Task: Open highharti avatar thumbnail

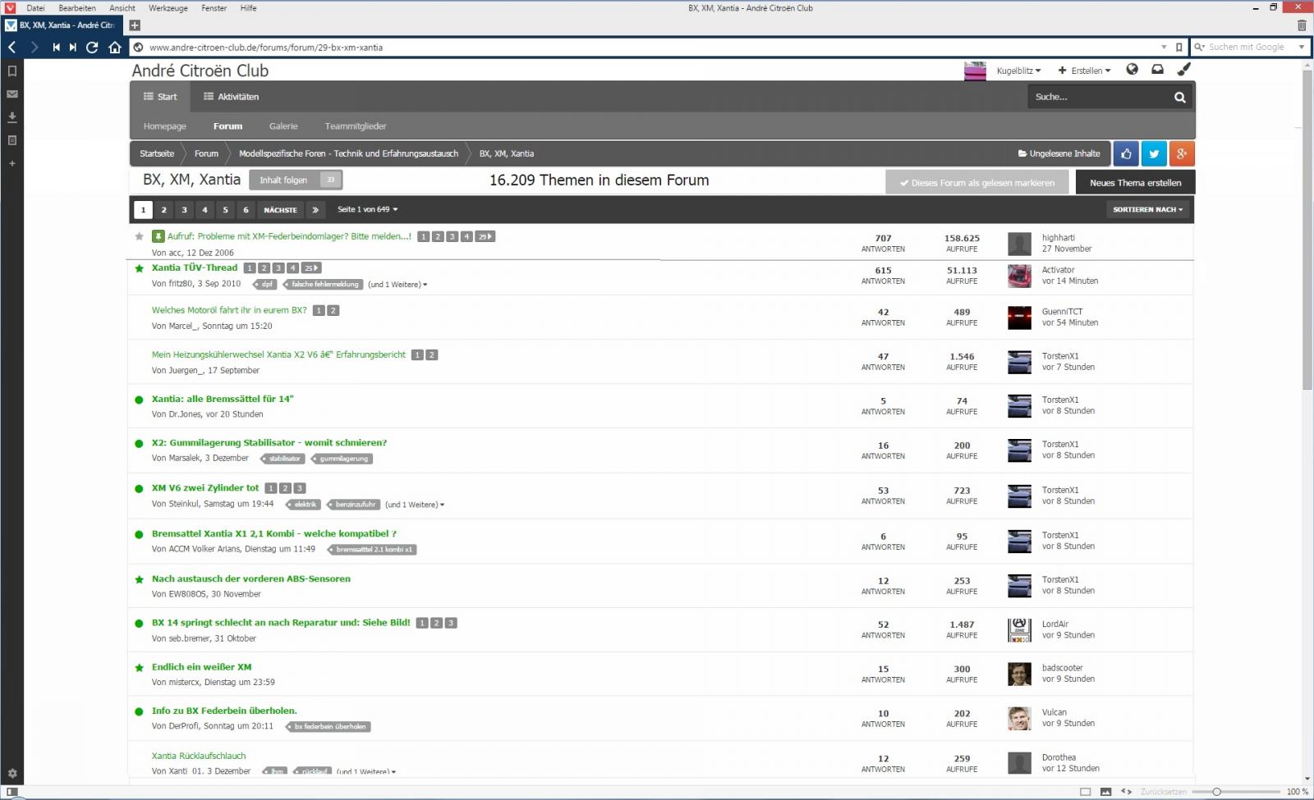Action: [1019, 244]
